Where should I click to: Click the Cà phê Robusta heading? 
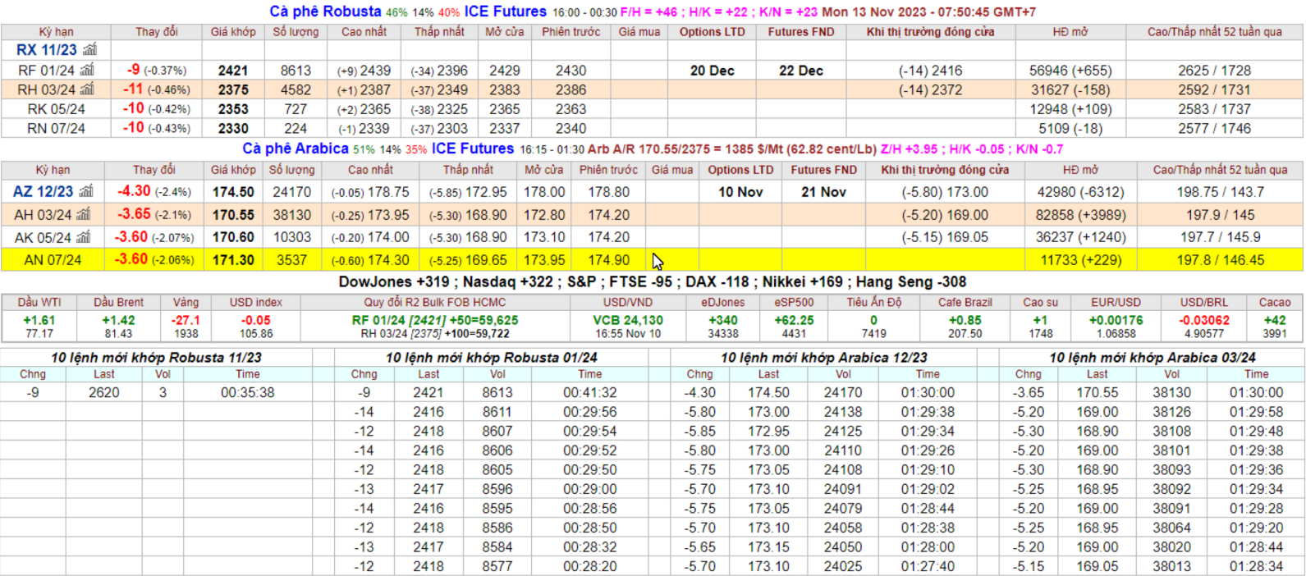pyautogui.click(x=325, y=11)
